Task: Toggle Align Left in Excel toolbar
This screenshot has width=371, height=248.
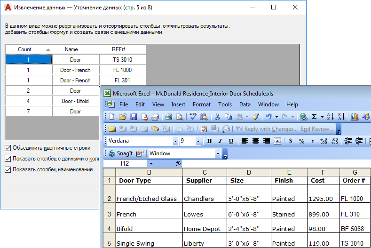Action: pyautogui.click(x=245, y=141)
